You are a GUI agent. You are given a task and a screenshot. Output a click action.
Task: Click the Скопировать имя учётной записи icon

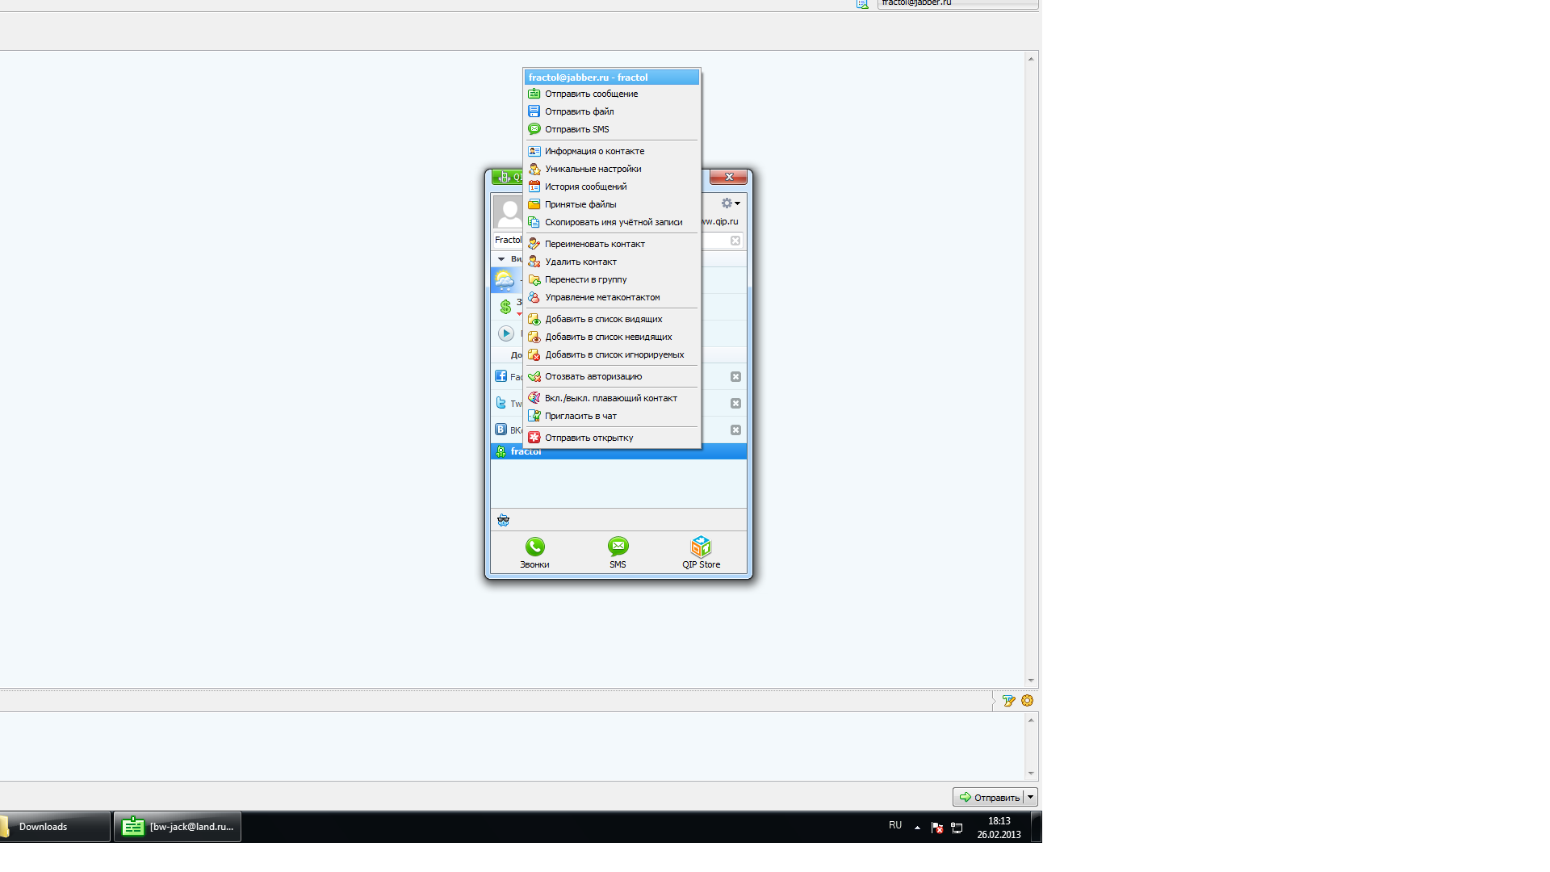point(534,222)
